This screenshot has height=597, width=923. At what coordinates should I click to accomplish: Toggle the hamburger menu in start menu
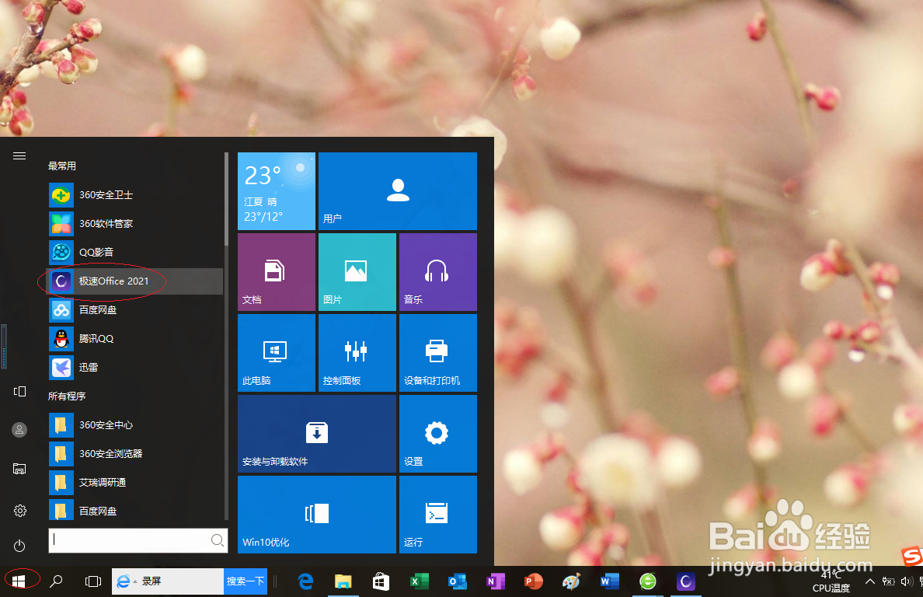coord(19,156)
